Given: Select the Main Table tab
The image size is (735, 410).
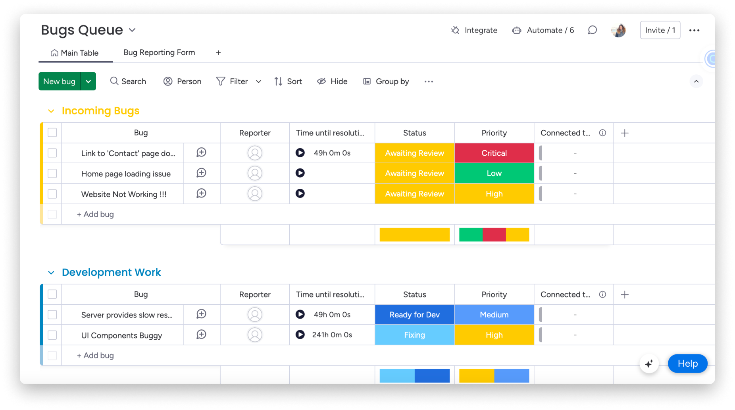Looking at the screenshot, I should 75,52.
